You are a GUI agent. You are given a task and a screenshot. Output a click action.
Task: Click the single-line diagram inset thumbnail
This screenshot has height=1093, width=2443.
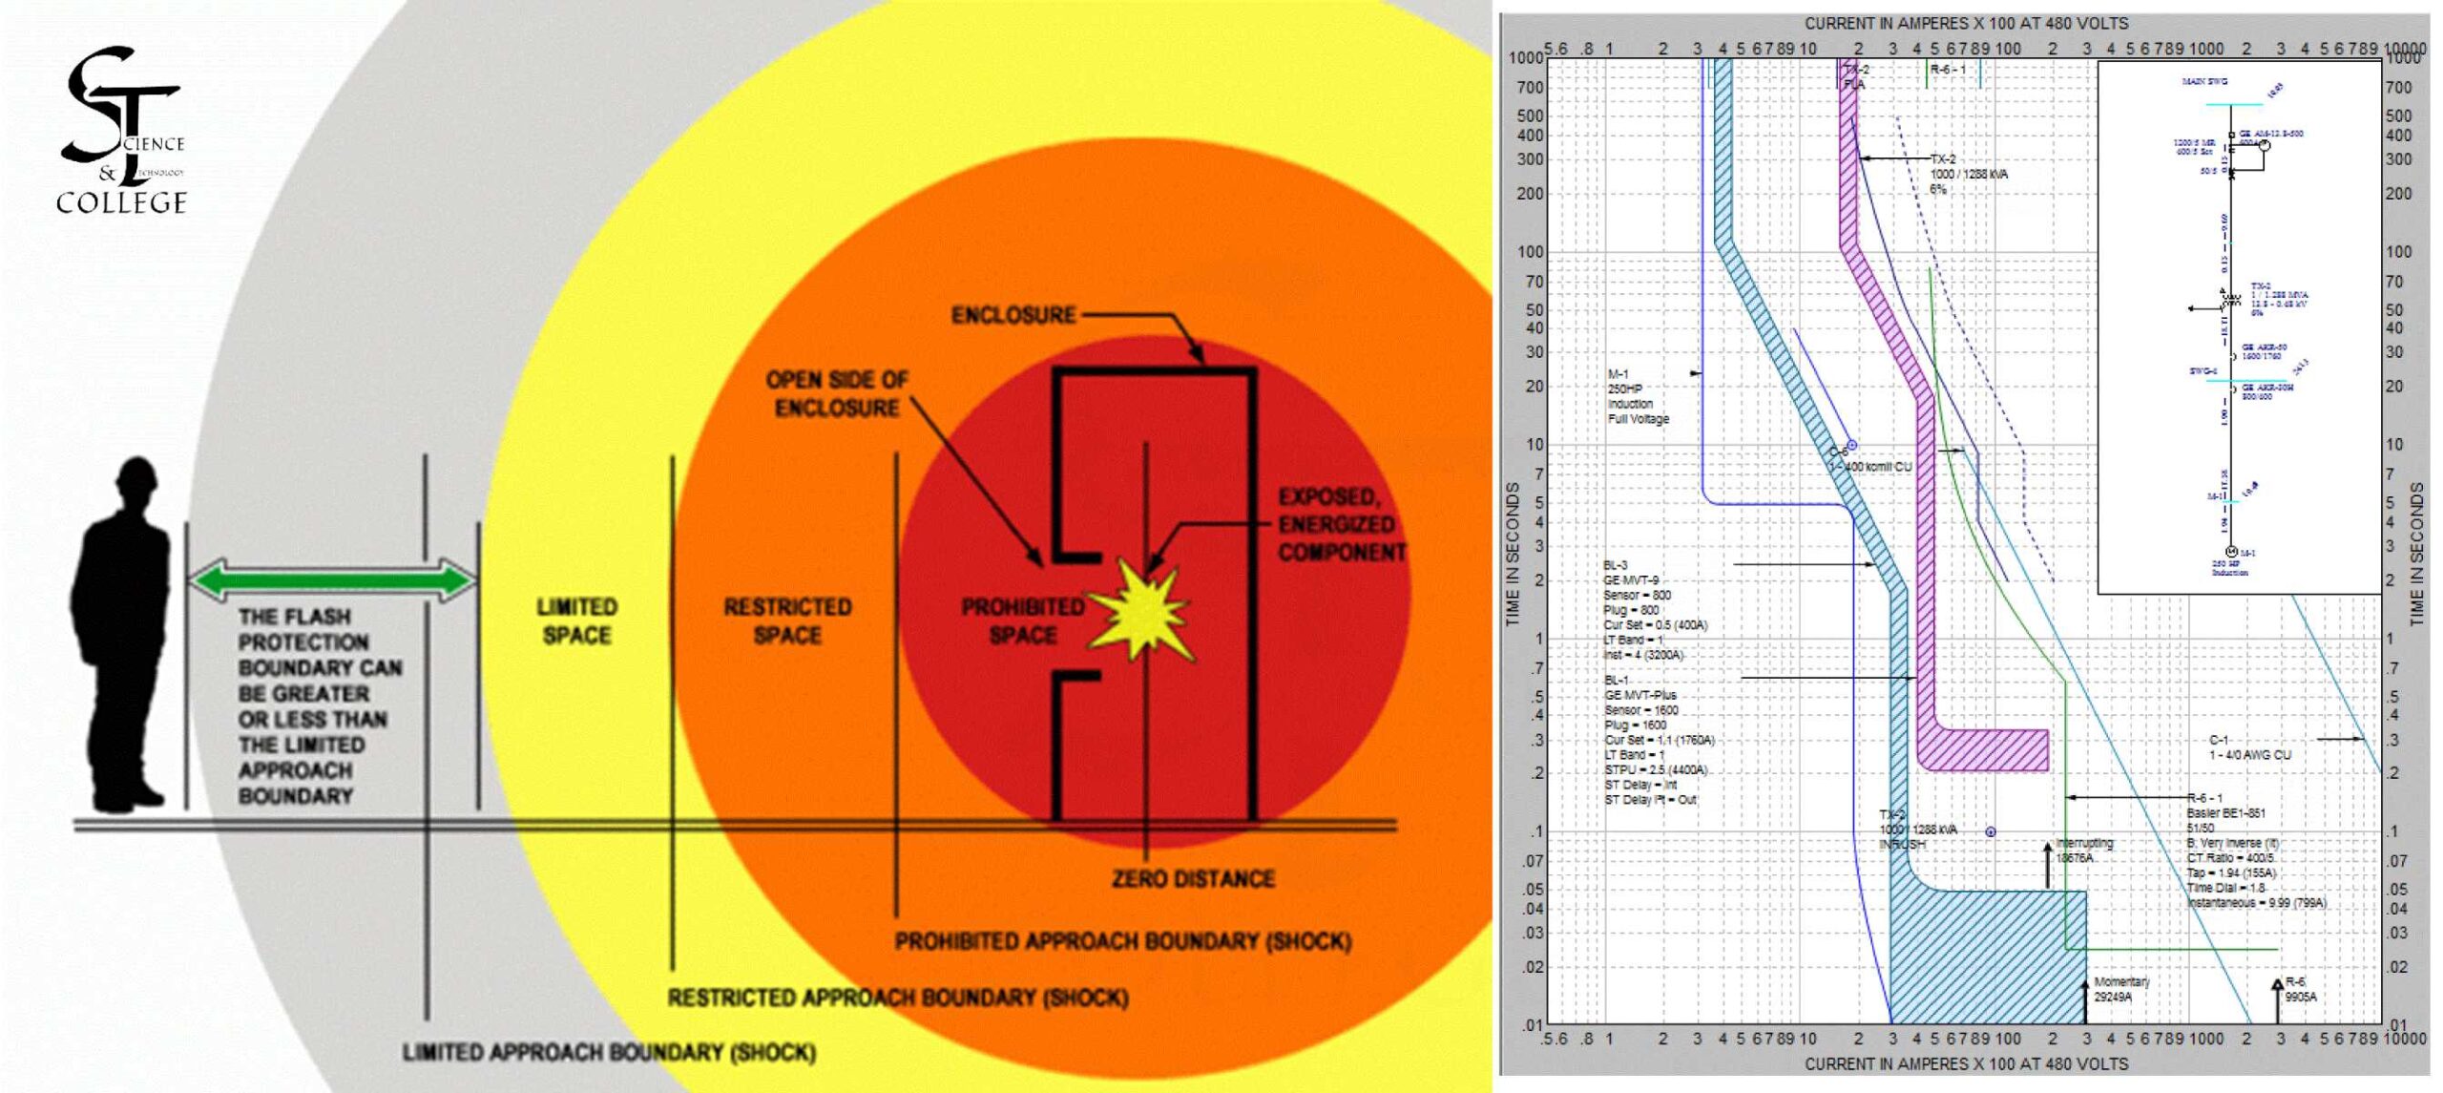(2237, 326)
